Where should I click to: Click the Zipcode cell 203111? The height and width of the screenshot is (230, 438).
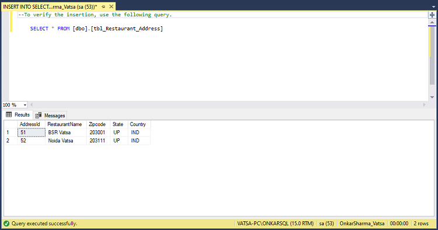tap(99, 141)
